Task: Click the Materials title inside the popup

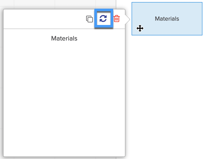Action: click(64, 38)
